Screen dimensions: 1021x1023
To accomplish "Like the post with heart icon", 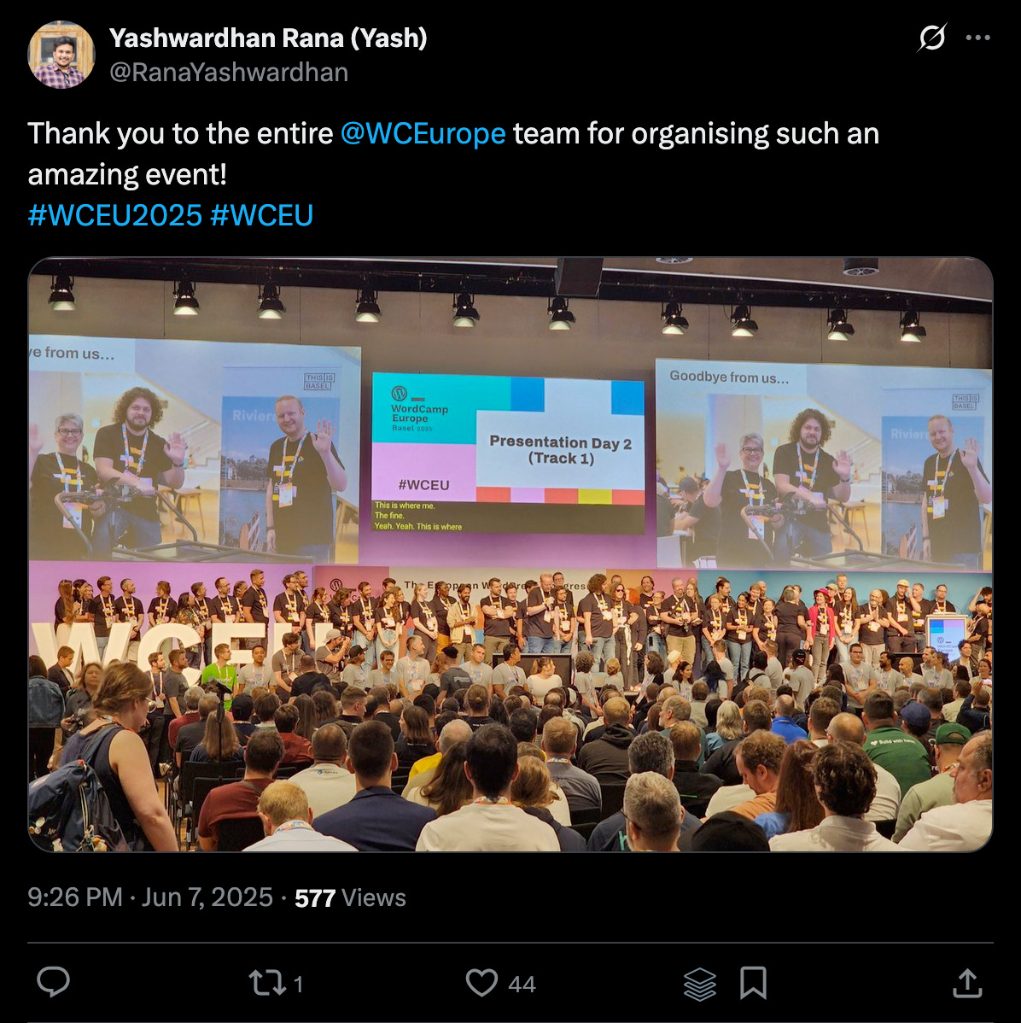I will [x=481, y=983].
